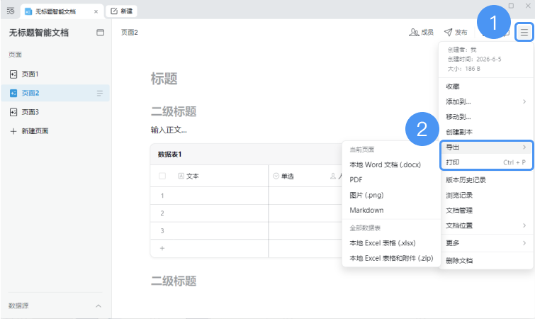Click the 数据表1 table title

169,155
